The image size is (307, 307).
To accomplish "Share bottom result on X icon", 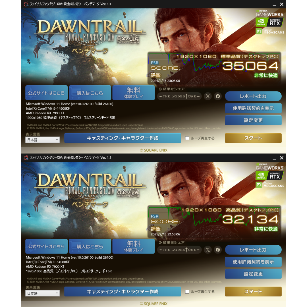I will [208, 250].
